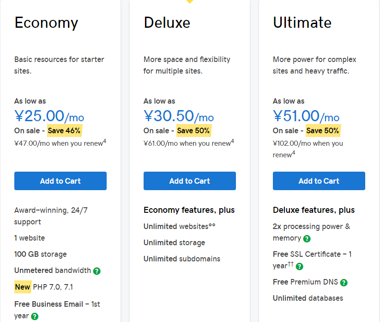The width and height of the screenshot is (380, 322).
Task: Add the Ultimate plan to cart
Action: [319, 181]
